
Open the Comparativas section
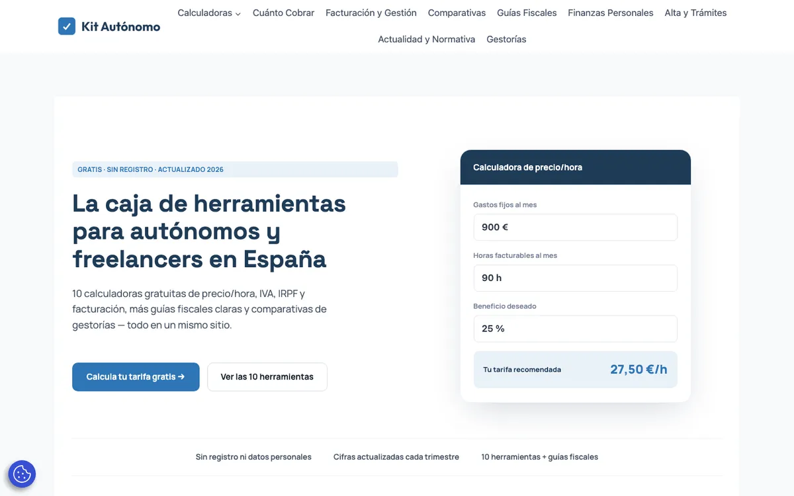tap(457, 13)
